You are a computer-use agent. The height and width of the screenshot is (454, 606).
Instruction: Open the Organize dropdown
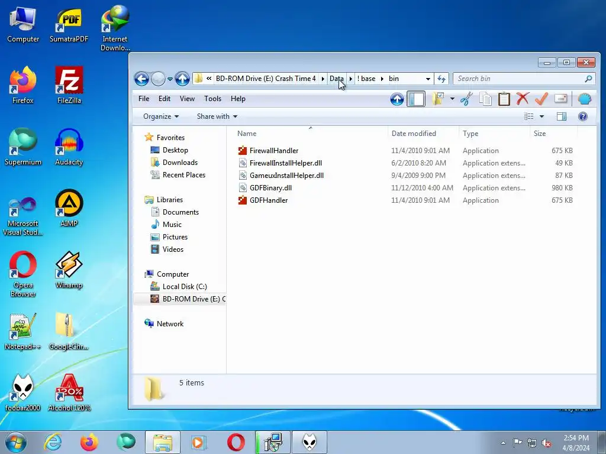pyautogui.click(x=161, y=116)
